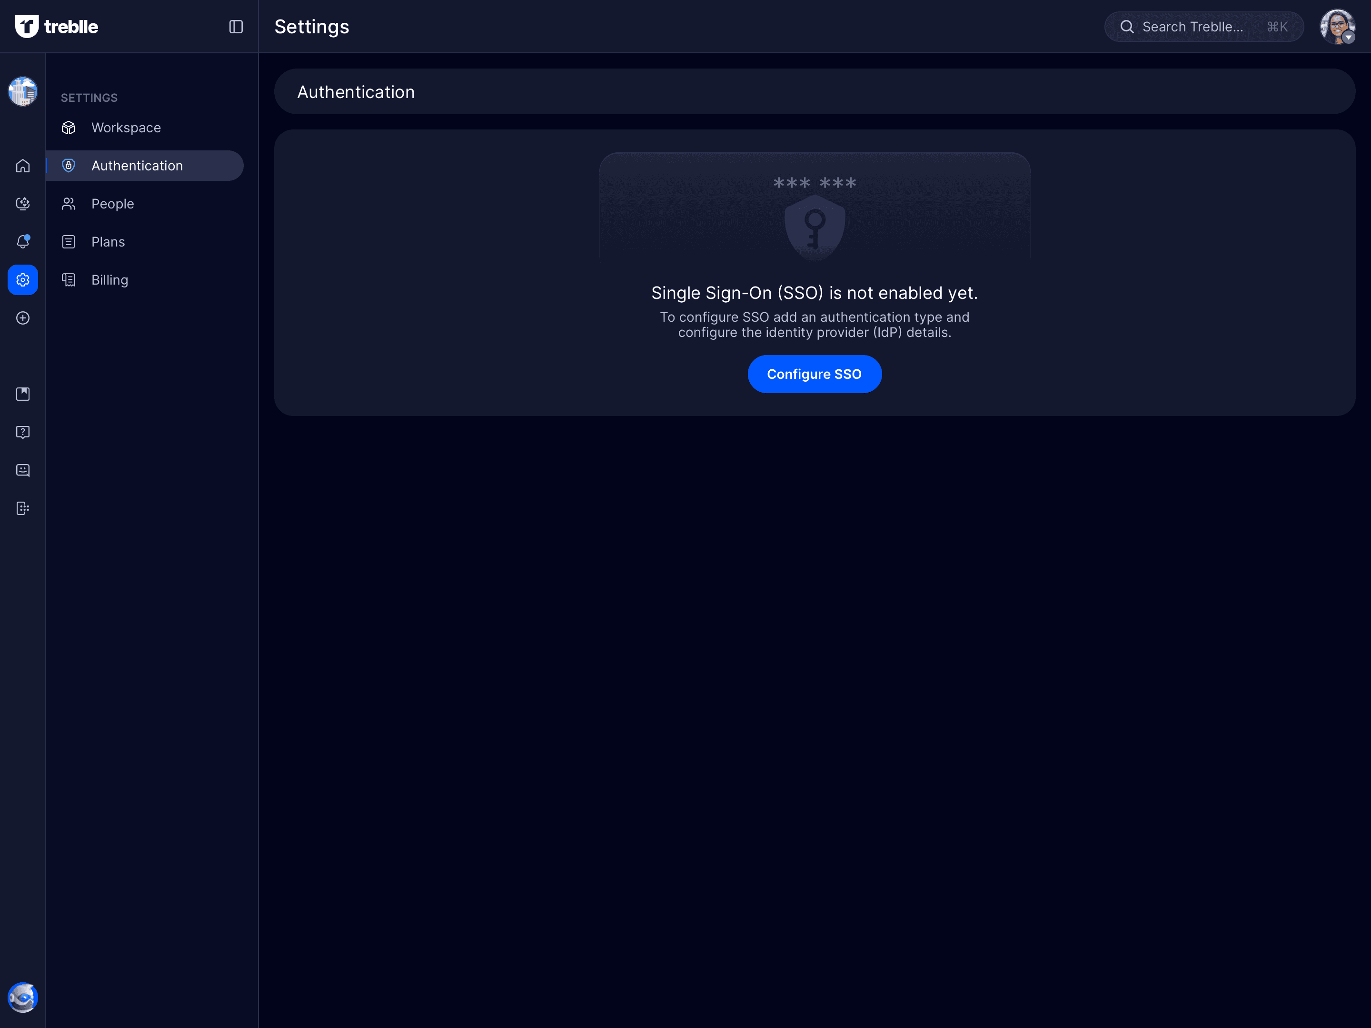
Task: Click the Search Treblle input field
Action: 1192,27
